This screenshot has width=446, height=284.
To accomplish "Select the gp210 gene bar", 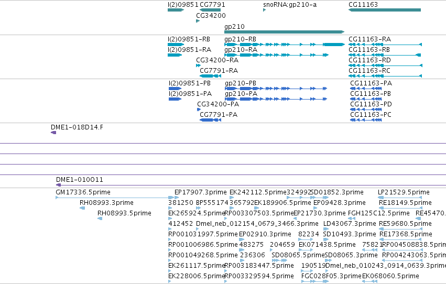I will tap(285, 32).
